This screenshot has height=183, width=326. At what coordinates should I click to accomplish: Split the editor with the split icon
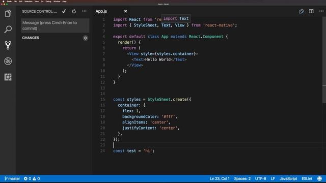tap(311, 11)
